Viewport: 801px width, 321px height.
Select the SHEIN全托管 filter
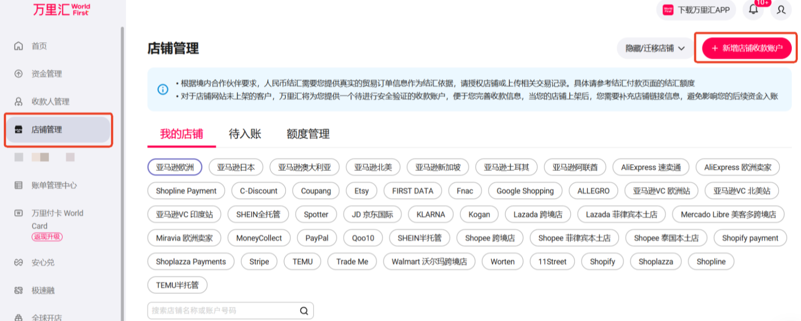pos(258,215)
